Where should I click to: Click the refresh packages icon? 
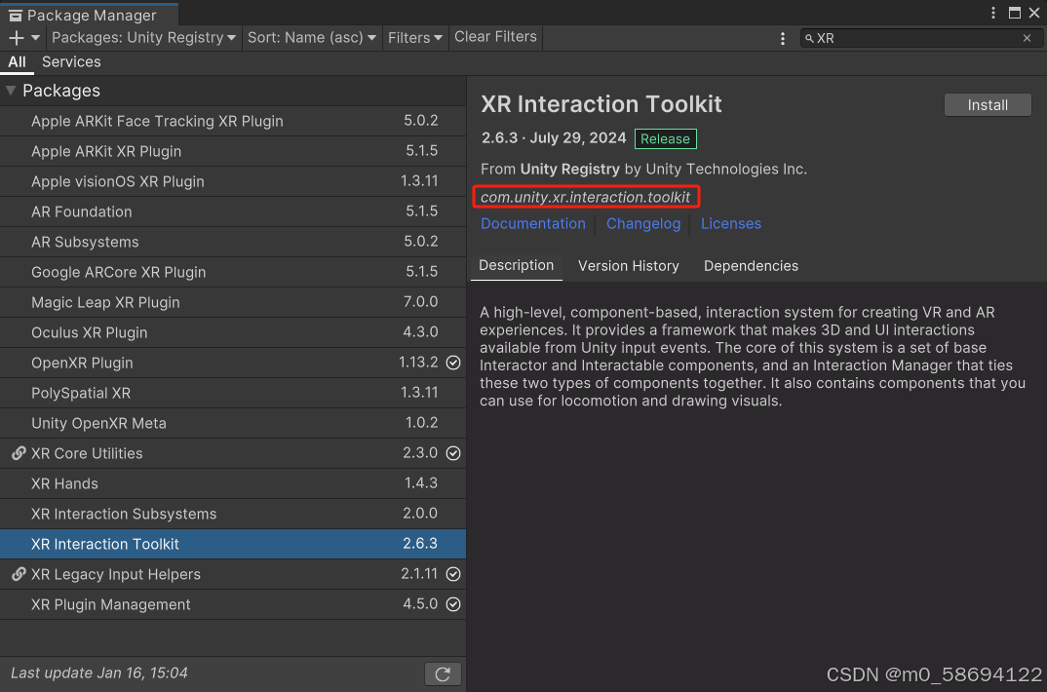click(443, 673)
